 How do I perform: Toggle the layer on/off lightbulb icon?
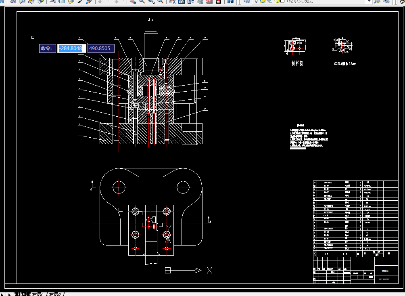click(x=257, y=1)
